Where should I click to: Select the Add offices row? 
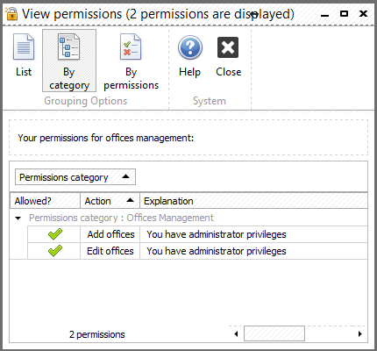[x=197, y=234]
